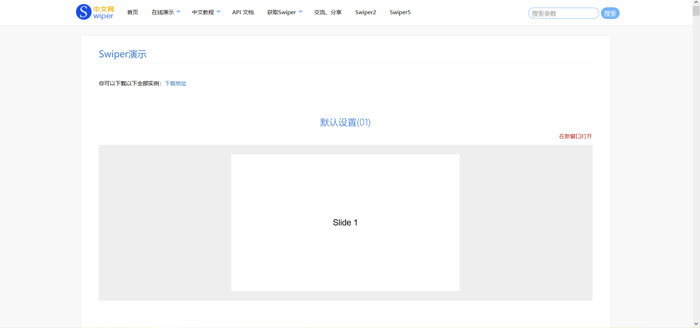
Task: Go to API 文档 page
Action: coord(243,12)
